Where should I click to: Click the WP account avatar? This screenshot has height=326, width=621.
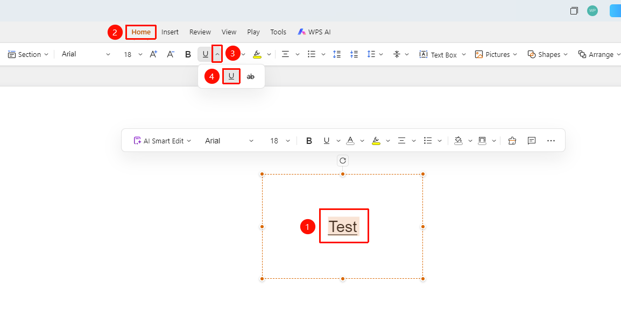pyautogui.click(x=592, y=11)
